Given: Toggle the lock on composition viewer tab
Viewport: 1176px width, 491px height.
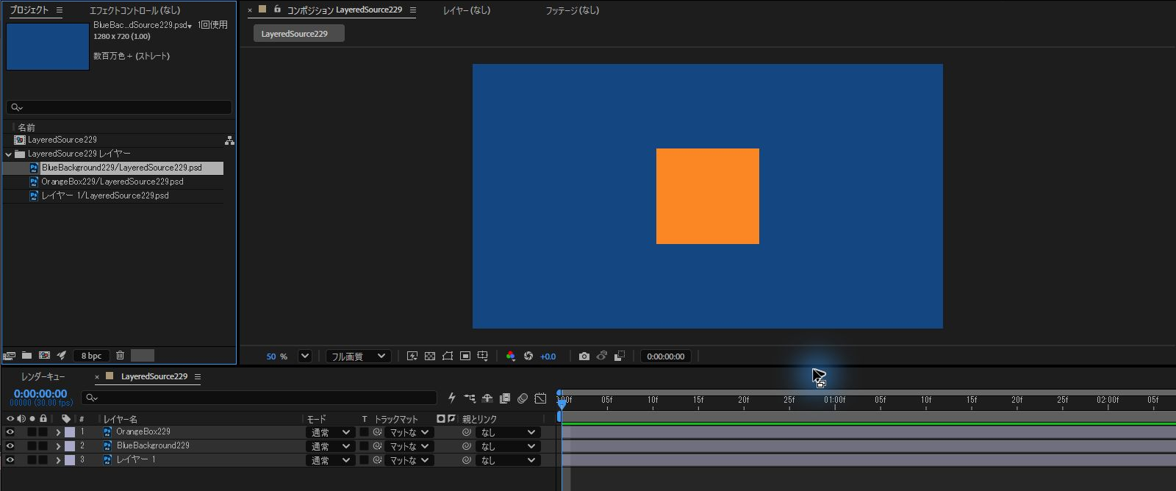Looking at the screenshot, I should pyautogui.click(x=277, y=10).
